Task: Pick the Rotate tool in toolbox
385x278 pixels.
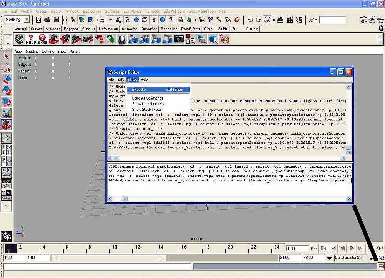Action: (7, 90)
